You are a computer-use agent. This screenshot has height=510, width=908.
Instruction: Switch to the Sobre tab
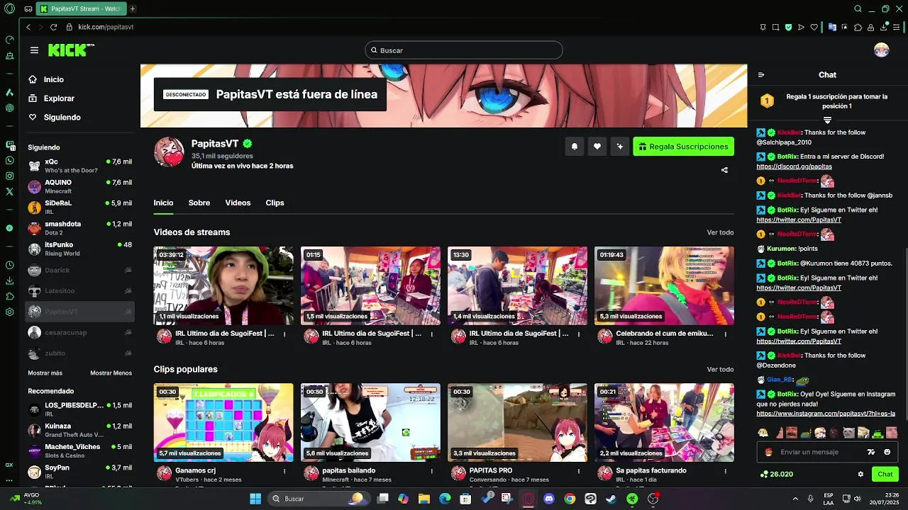click(199, 203)
